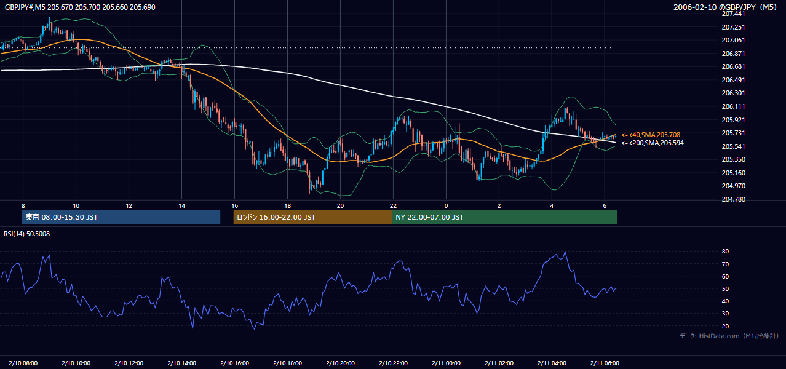Click the bottom date label 2/10 14:00
The height and width of the screenshot is (369, 786).
(181, 363)
